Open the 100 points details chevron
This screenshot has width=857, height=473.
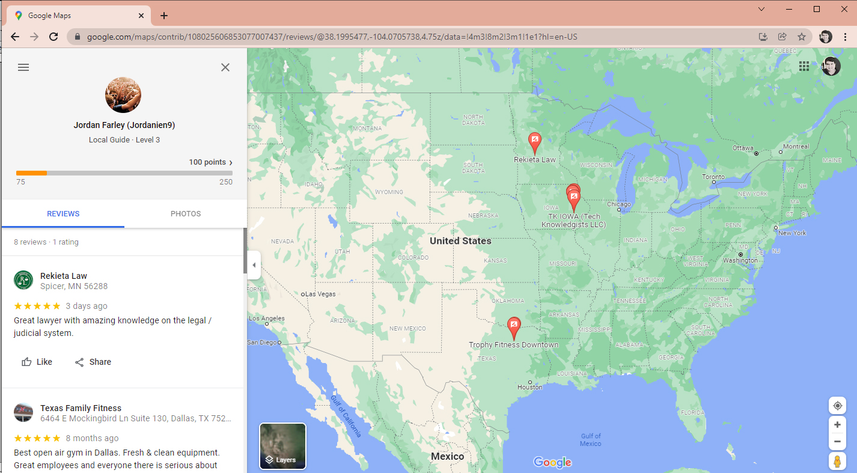(231, 162)
